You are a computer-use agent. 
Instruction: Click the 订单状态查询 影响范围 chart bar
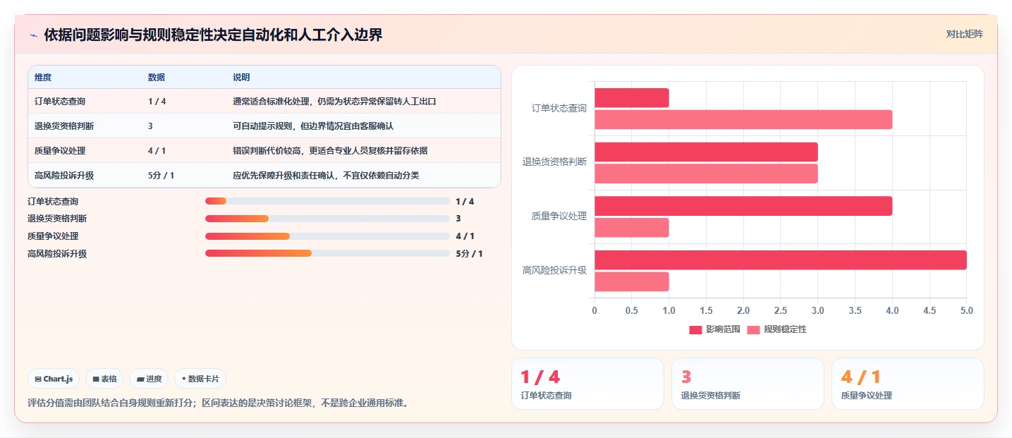click(x=632, y=98)
